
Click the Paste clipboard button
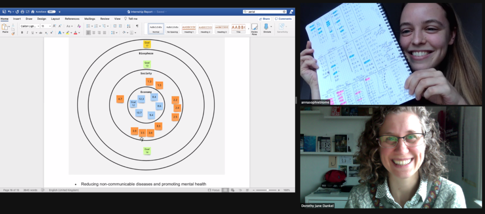(5, 28)
